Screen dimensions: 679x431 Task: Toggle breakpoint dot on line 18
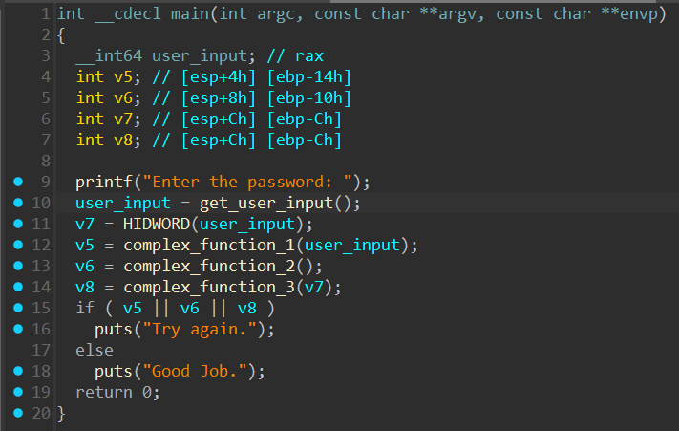pyautogui.click(x=18, y=371)
